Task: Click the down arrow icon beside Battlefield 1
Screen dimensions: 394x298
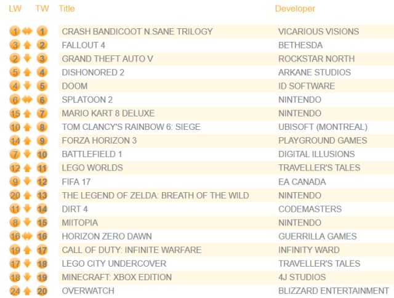Action: (x=28, y=154)
